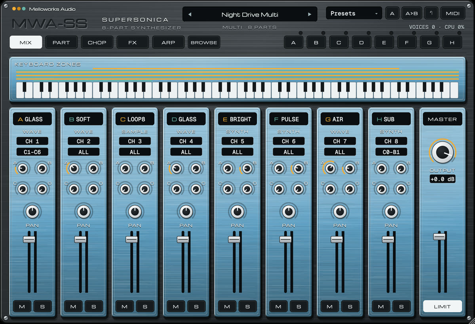Image resolution: width=475 pixels, height=324 pixels.
Task: Click aux send B knob on part F PULSE
Action: coord(298,169)
